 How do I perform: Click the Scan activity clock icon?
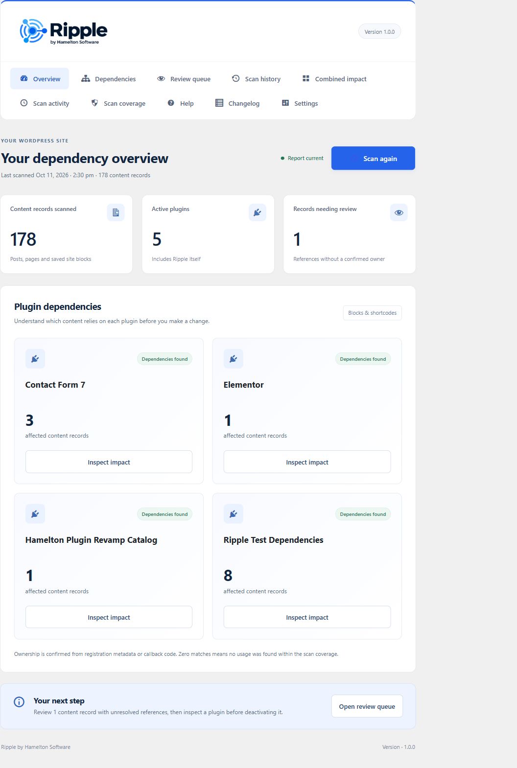[x=23, y=103]
